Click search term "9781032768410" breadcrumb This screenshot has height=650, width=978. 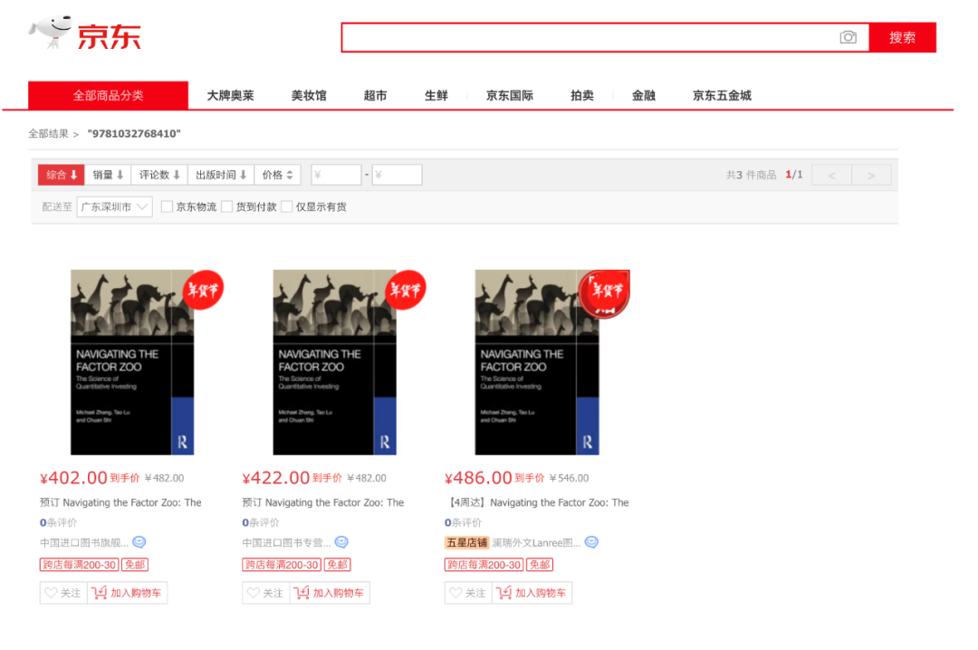[x=133, y=133]
